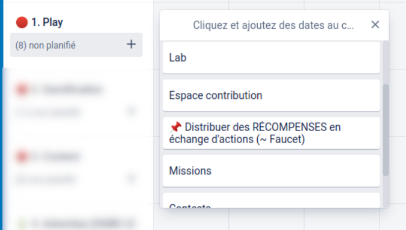Screen dimensions: 406x230
Task: Expand the blurred unplanned bar of second list
Action: (x=76, y=112)
